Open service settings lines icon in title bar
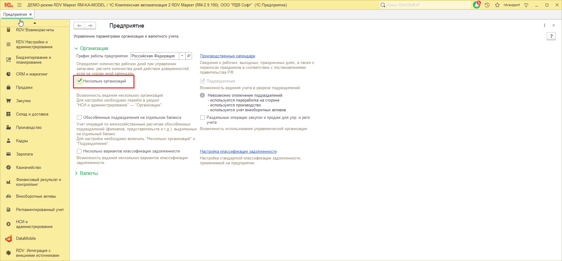The width and height of the screenshot is (562, 261). click(526, 5)
